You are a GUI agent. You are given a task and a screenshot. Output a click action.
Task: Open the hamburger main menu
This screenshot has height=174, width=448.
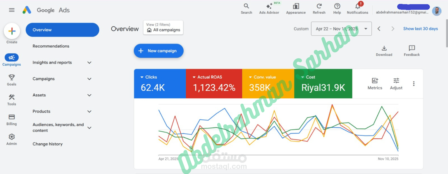(x=12, y=10)
